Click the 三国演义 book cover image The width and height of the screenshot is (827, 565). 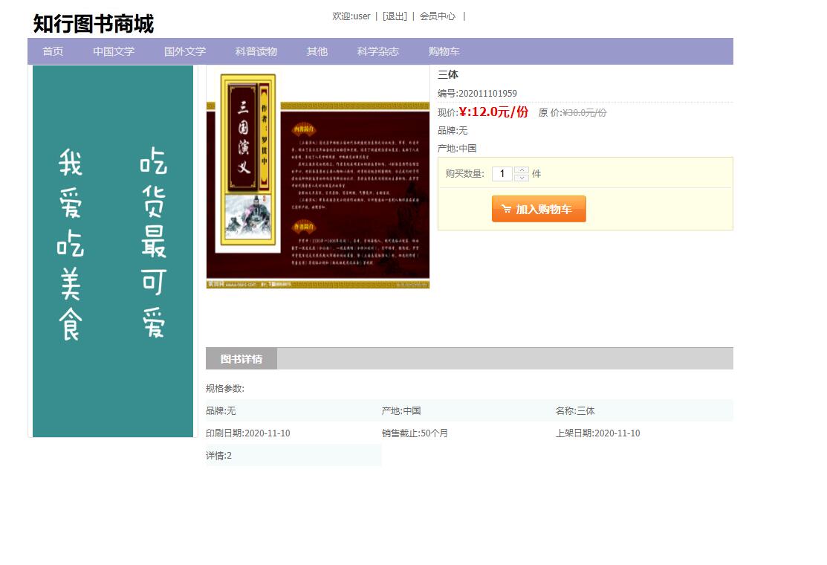click(318, 178)
